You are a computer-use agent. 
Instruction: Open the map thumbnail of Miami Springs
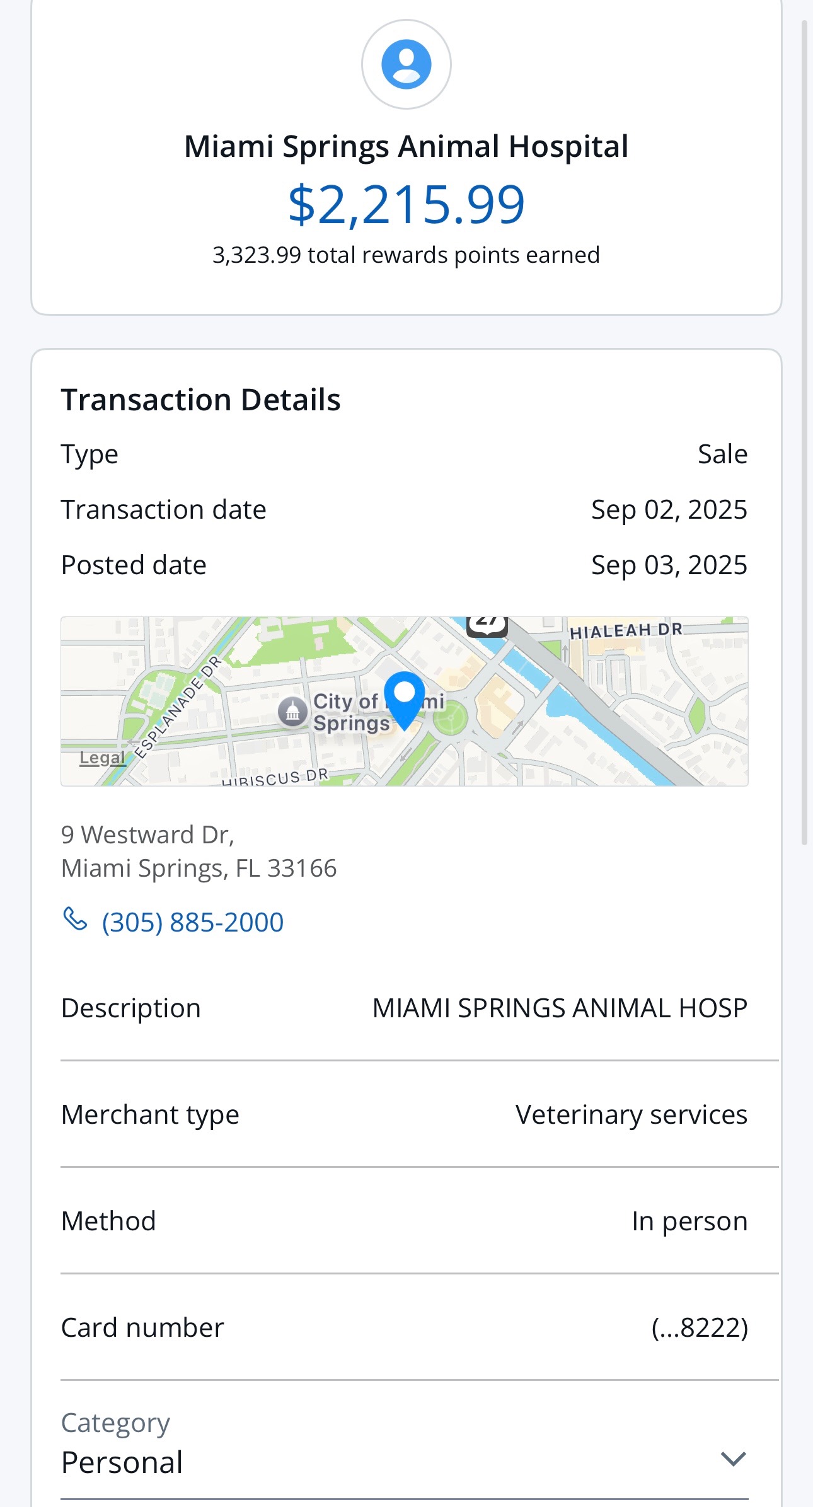pos(405,702)
